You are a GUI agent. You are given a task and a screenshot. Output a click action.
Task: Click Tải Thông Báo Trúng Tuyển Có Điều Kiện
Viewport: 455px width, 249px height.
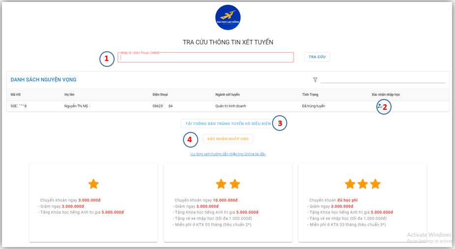(225, 124)
